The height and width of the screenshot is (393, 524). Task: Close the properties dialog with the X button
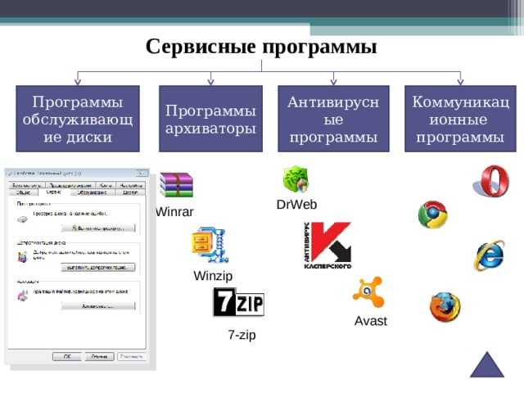tap(142, 173)
